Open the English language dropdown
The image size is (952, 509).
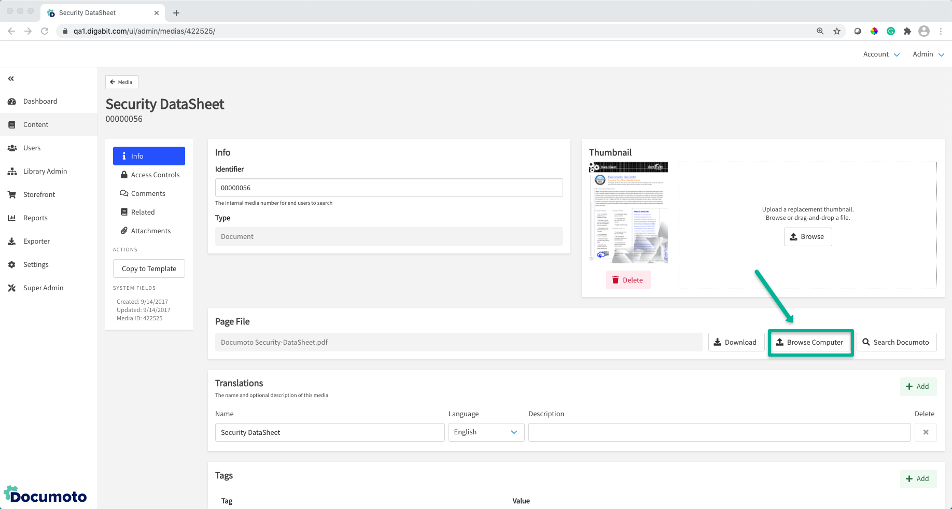(486, 432)
